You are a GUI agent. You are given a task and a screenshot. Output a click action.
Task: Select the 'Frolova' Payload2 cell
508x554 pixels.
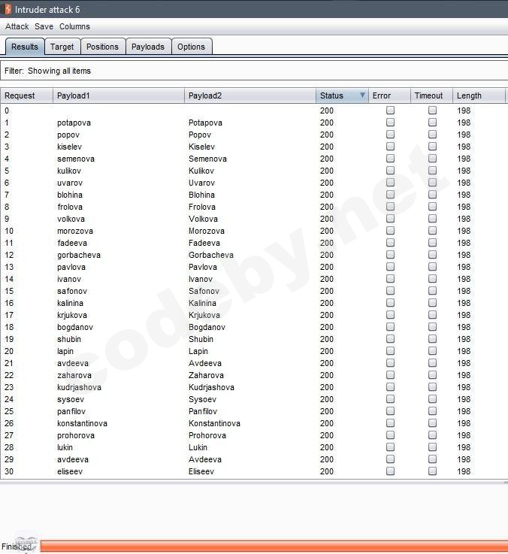click(x=201, y=207)
